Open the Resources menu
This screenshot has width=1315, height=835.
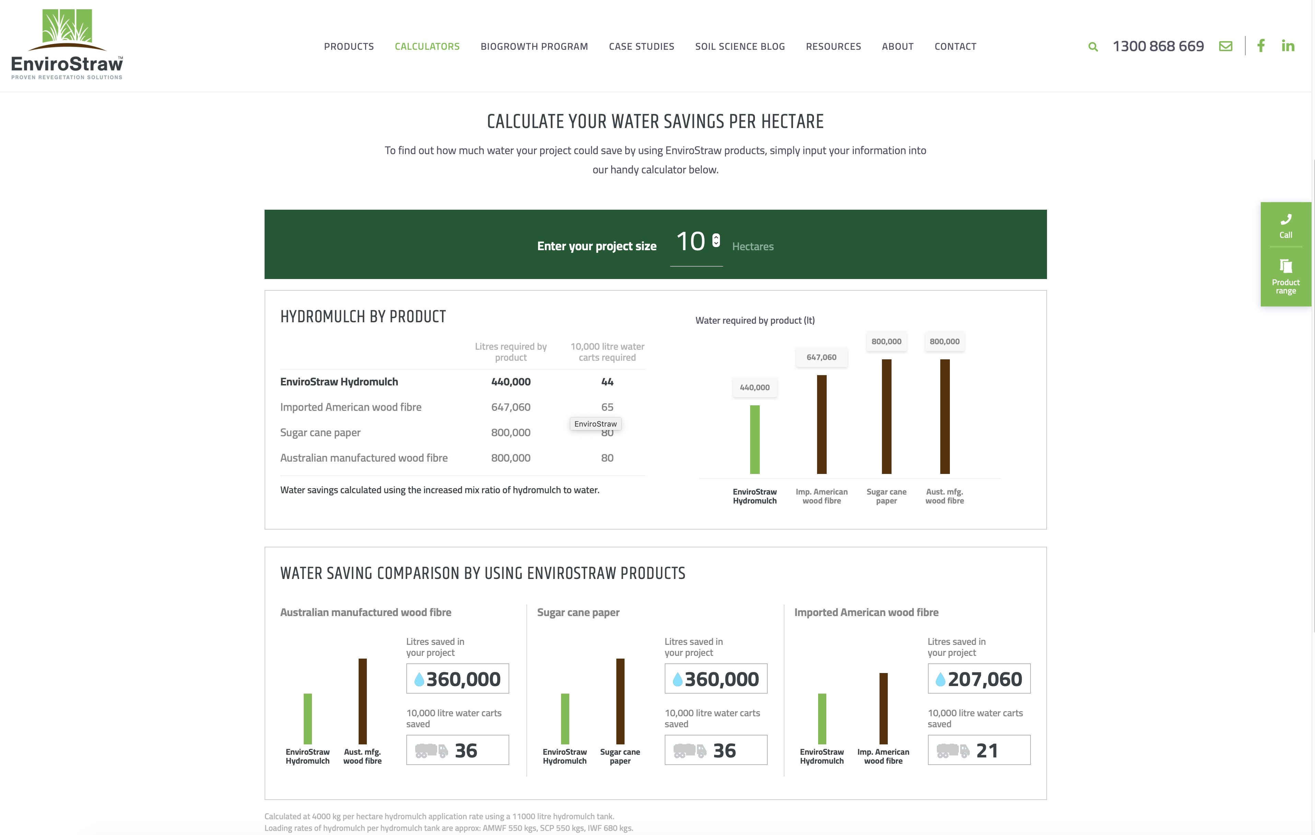pos(833,46)
